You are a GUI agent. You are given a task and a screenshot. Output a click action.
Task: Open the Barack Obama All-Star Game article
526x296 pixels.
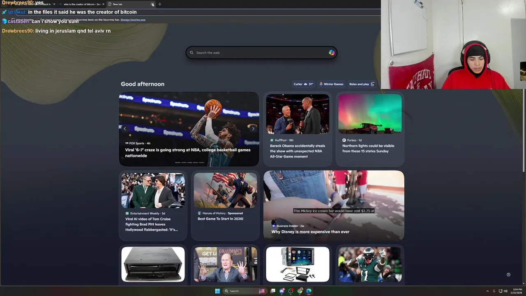[x=298, y=151]
